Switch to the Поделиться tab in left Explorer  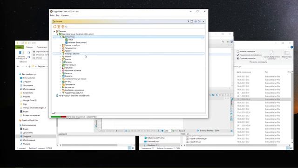(41, 47)
